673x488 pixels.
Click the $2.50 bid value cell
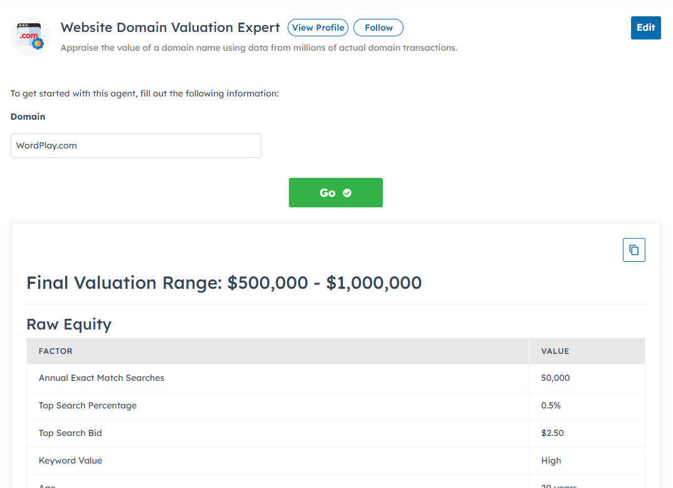pos(552,433)
